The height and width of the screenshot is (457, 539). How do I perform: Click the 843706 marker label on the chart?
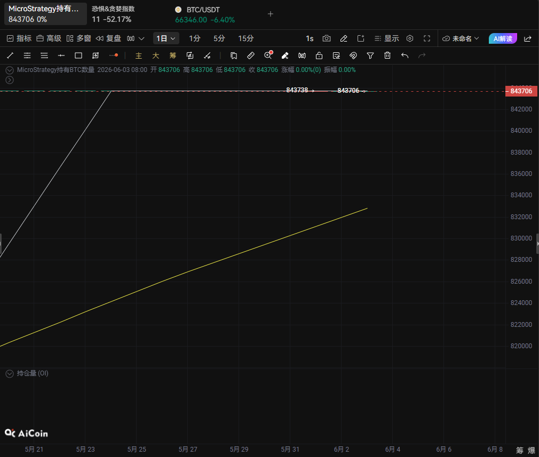[x=348, y=90]
